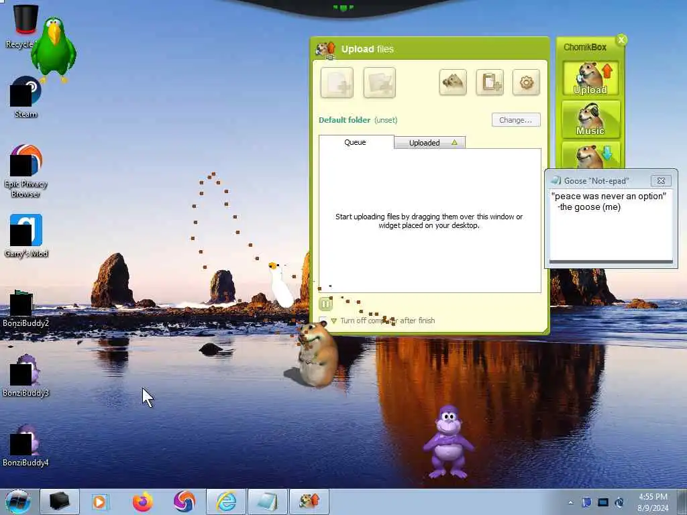The image size is (687, 515).
Task: Open the Upload hamster tile in ChomikBox
Action: [x=590, y=78]
